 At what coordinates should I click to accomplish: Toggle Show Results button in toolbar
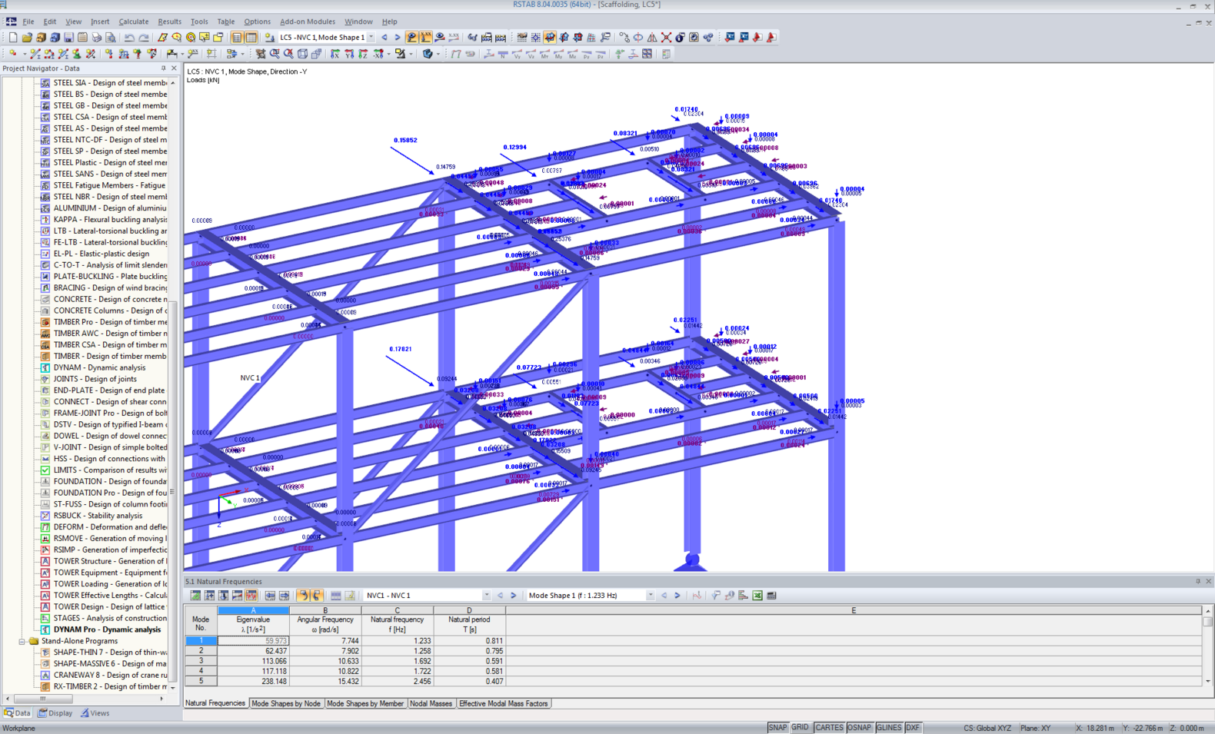(x=411, y=37)
